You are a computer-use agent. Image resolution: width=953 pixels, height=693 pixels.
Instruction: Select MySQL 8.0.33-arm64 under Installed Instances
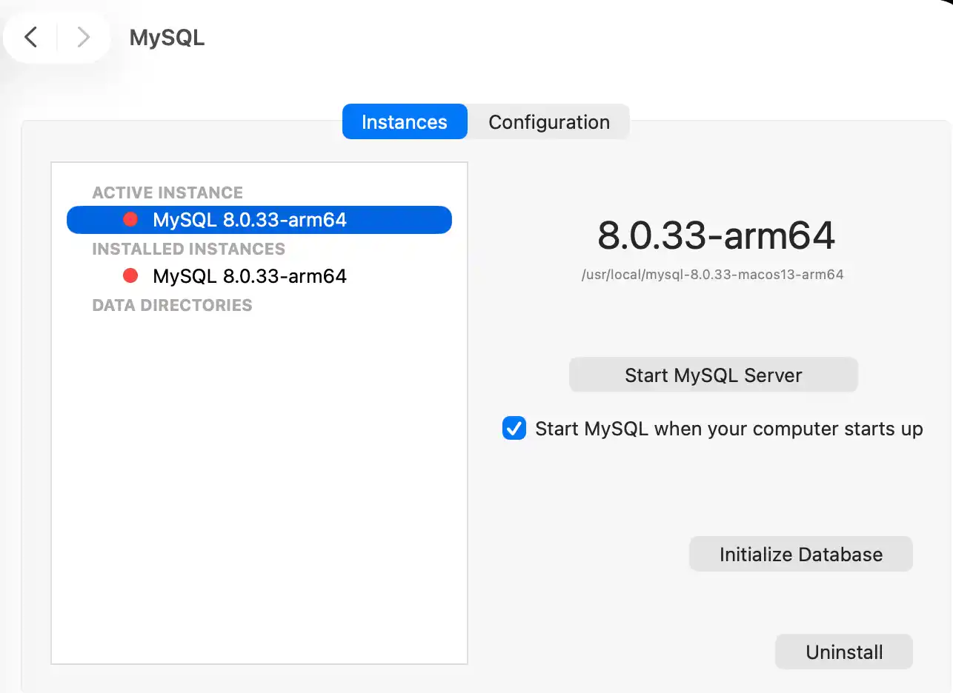[x=249, y=275]
